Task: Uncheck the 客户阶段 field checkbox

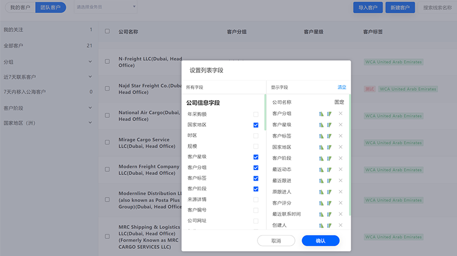Action: pyautogui.click(x=256, y=189)
